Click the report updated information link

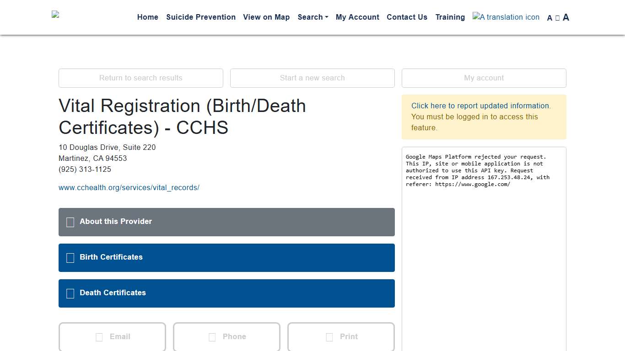pyautogui.click(x=480, y=106)
